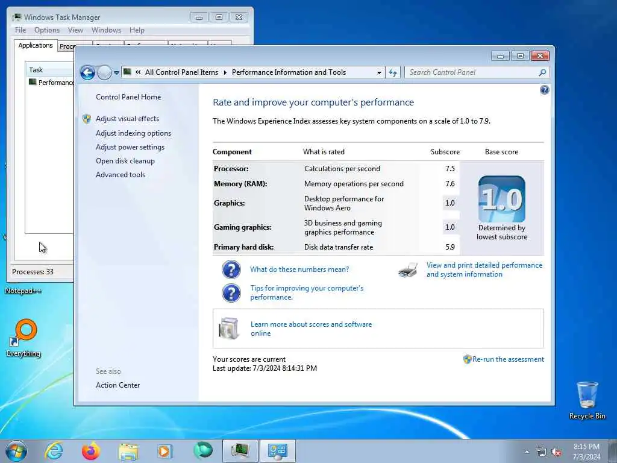Screen dimensions: 617x463
Task: Open Windows Media Player from taskbar
Action: tap(164, 451)
